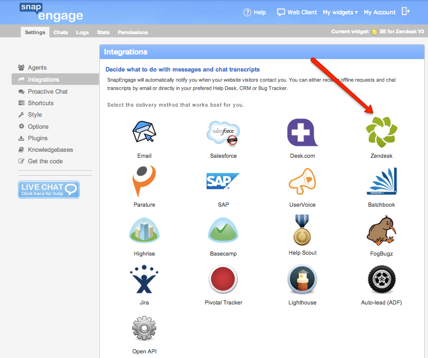The height and width of the screenshot is (358, 428).
Task: Choose the UserVoice megaphone icon
Action: (x=302, y=181)
